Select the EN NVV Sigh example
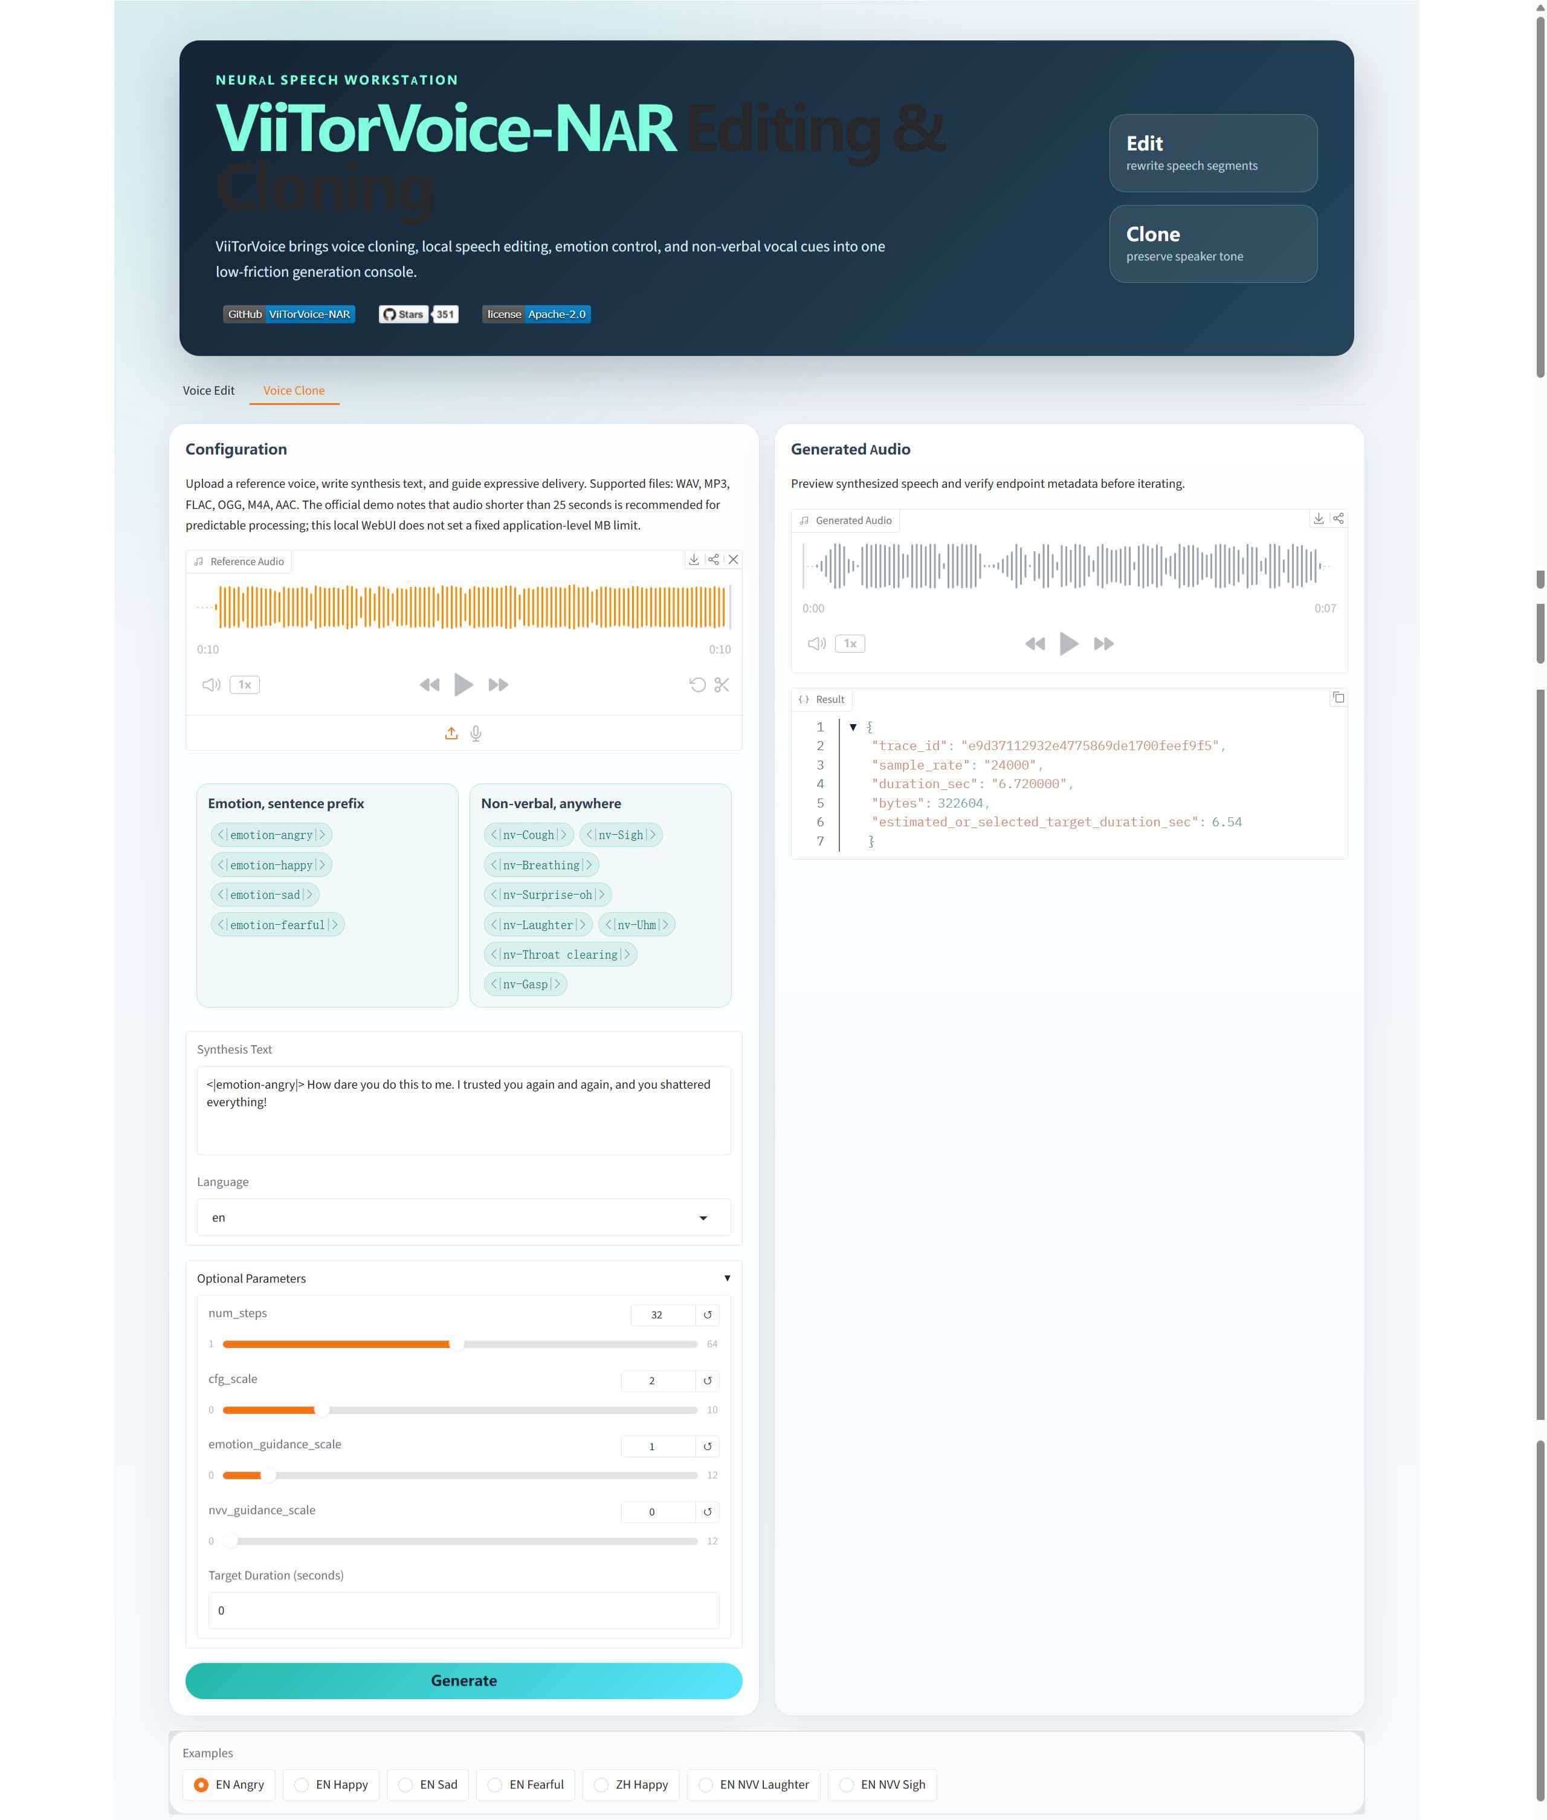 882,1785
